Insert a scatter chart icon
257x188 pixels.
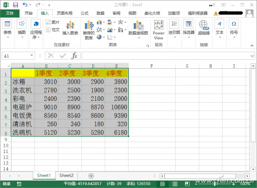[x=110, y=37]
